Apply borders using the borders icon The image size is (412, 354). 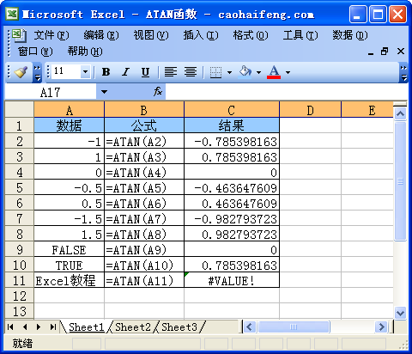pos(215,72)
